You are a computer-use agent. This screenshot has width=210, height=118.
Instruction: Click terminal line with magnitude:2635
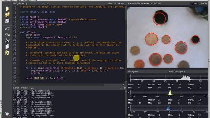coord(33,93)
